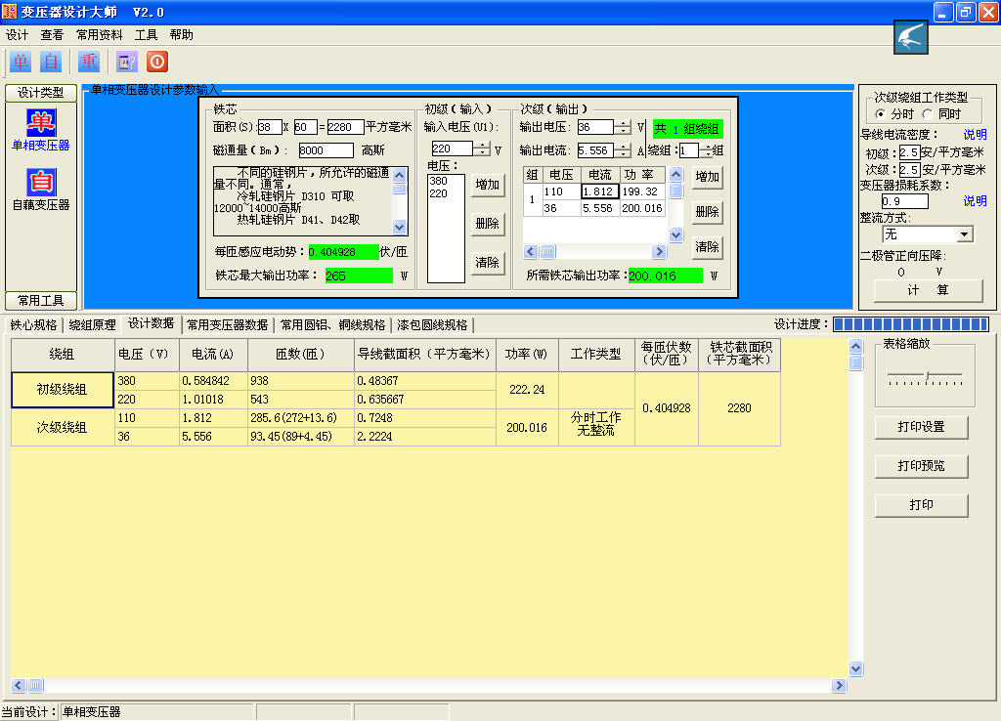Viewport: 1001px width, 721px height.
Task: Click the 常用工具 panel header button
Action: (41, 301)
